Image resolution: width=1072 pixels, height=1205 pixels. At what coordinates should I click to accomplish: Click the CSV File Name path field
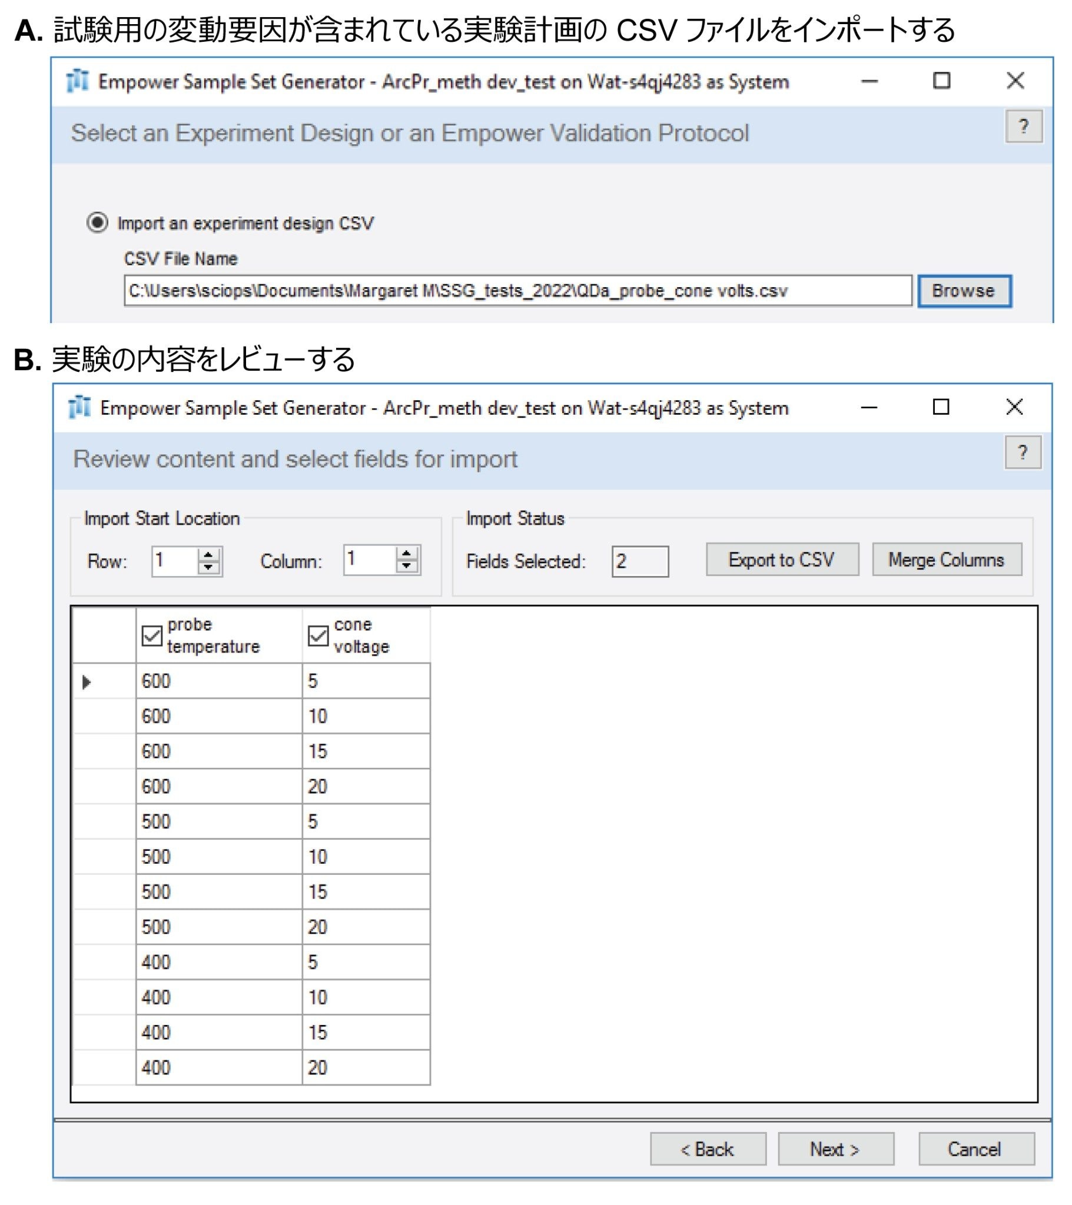pyautogui.click(x=517, y=291)
